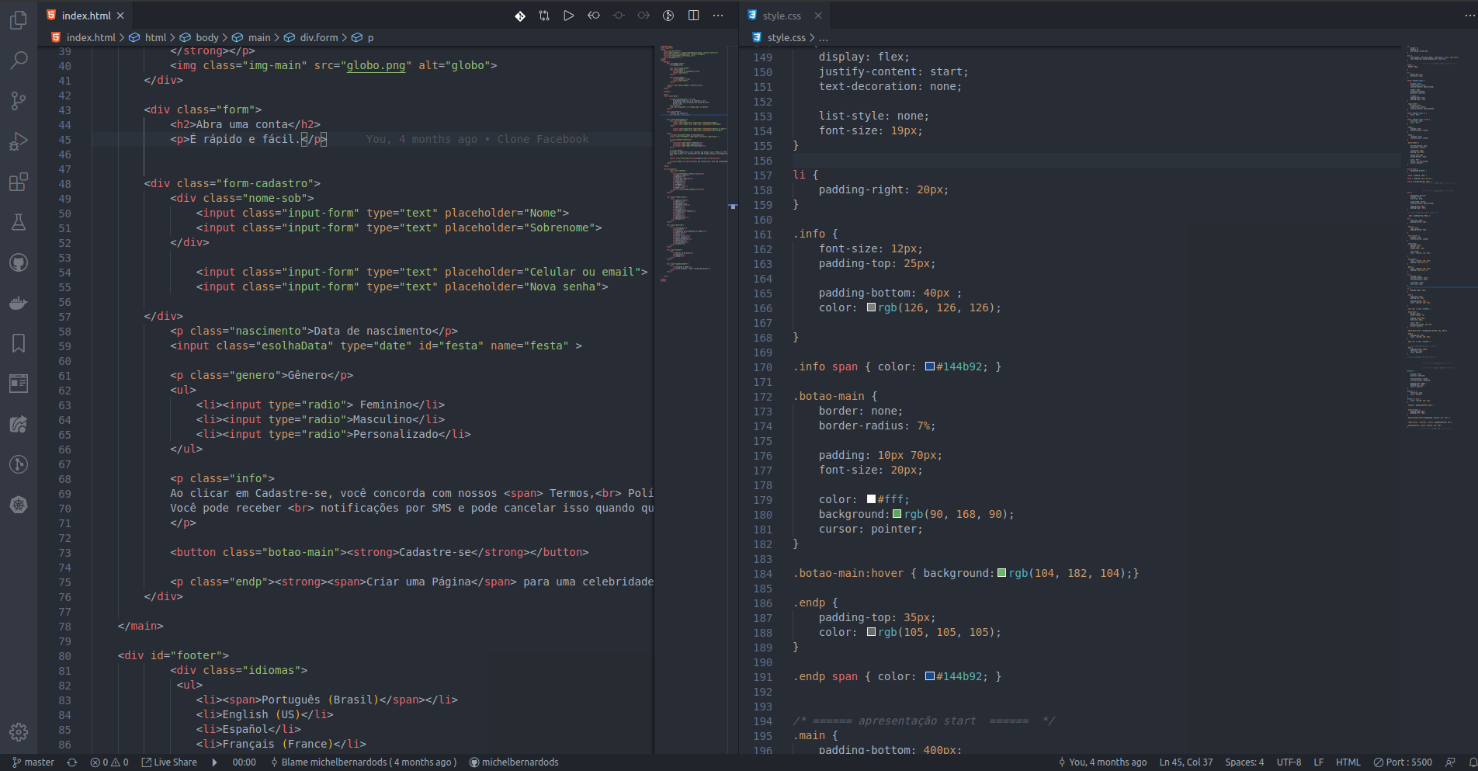Screen dimensions: 1478x771
Task: Stop Live Server on Port 5500
Action: tap(1403, 762)
